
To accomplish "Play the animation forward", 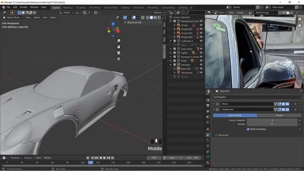I will [104, 158].
